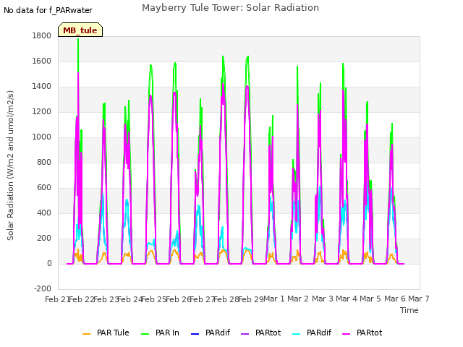Click the Mar 7 x-axis date label
463x347 pixels.
click(419, 299)
